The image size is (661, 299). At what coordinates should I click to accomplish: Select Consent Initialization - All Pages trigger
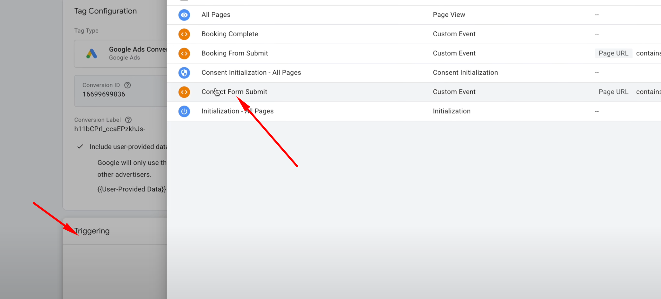(251, 73)
